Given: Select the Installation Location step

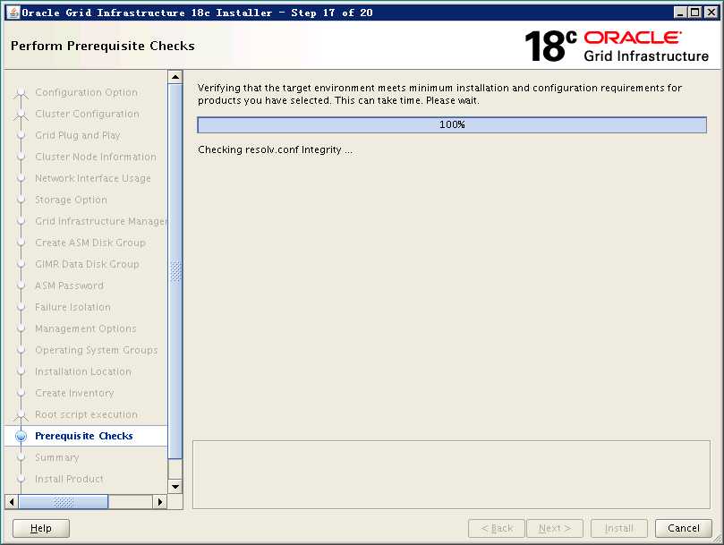Looking at the screenshot, I should (83, 371).
